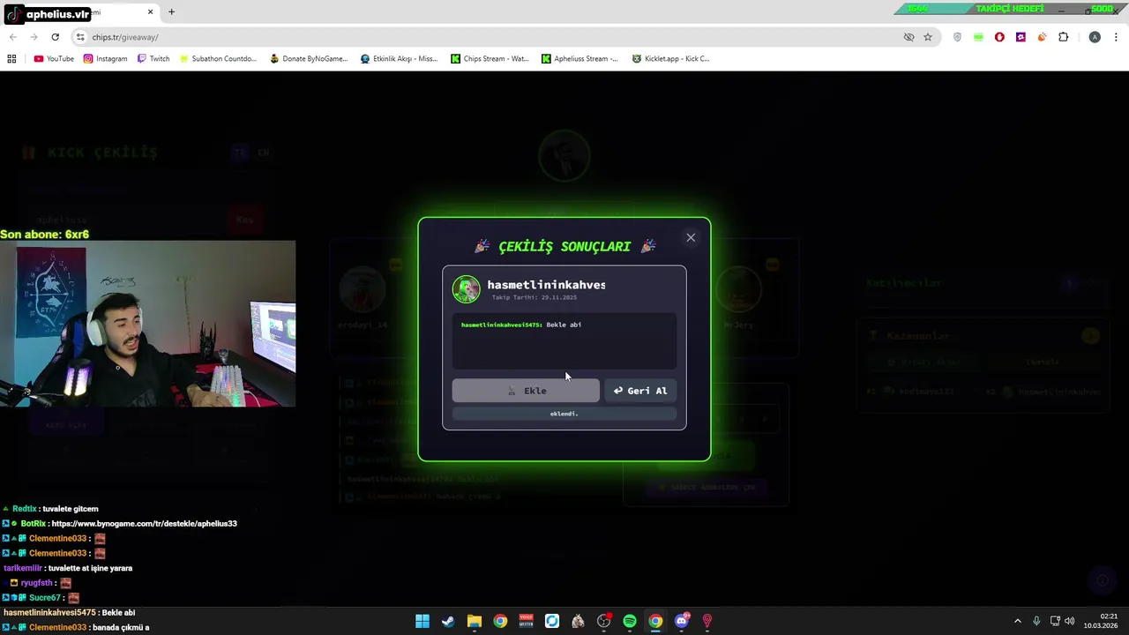Open the horse-head app in taskbar
1129x635 pixels.
[578, 621]
